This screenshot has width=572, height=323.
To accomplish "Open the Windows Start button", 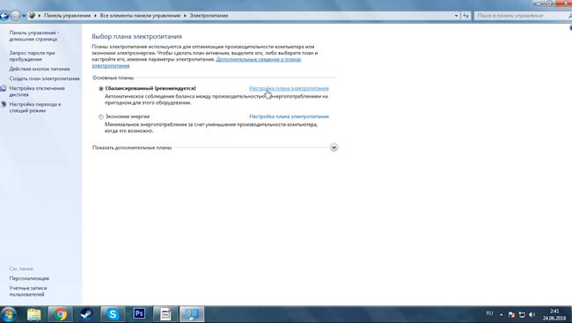I will click(9, 314).
